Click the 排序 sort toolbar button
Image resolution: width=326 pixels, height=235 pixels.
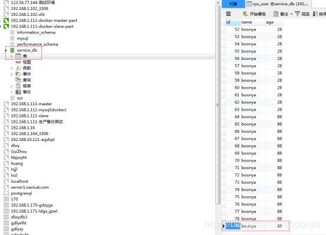click(319, 14)
